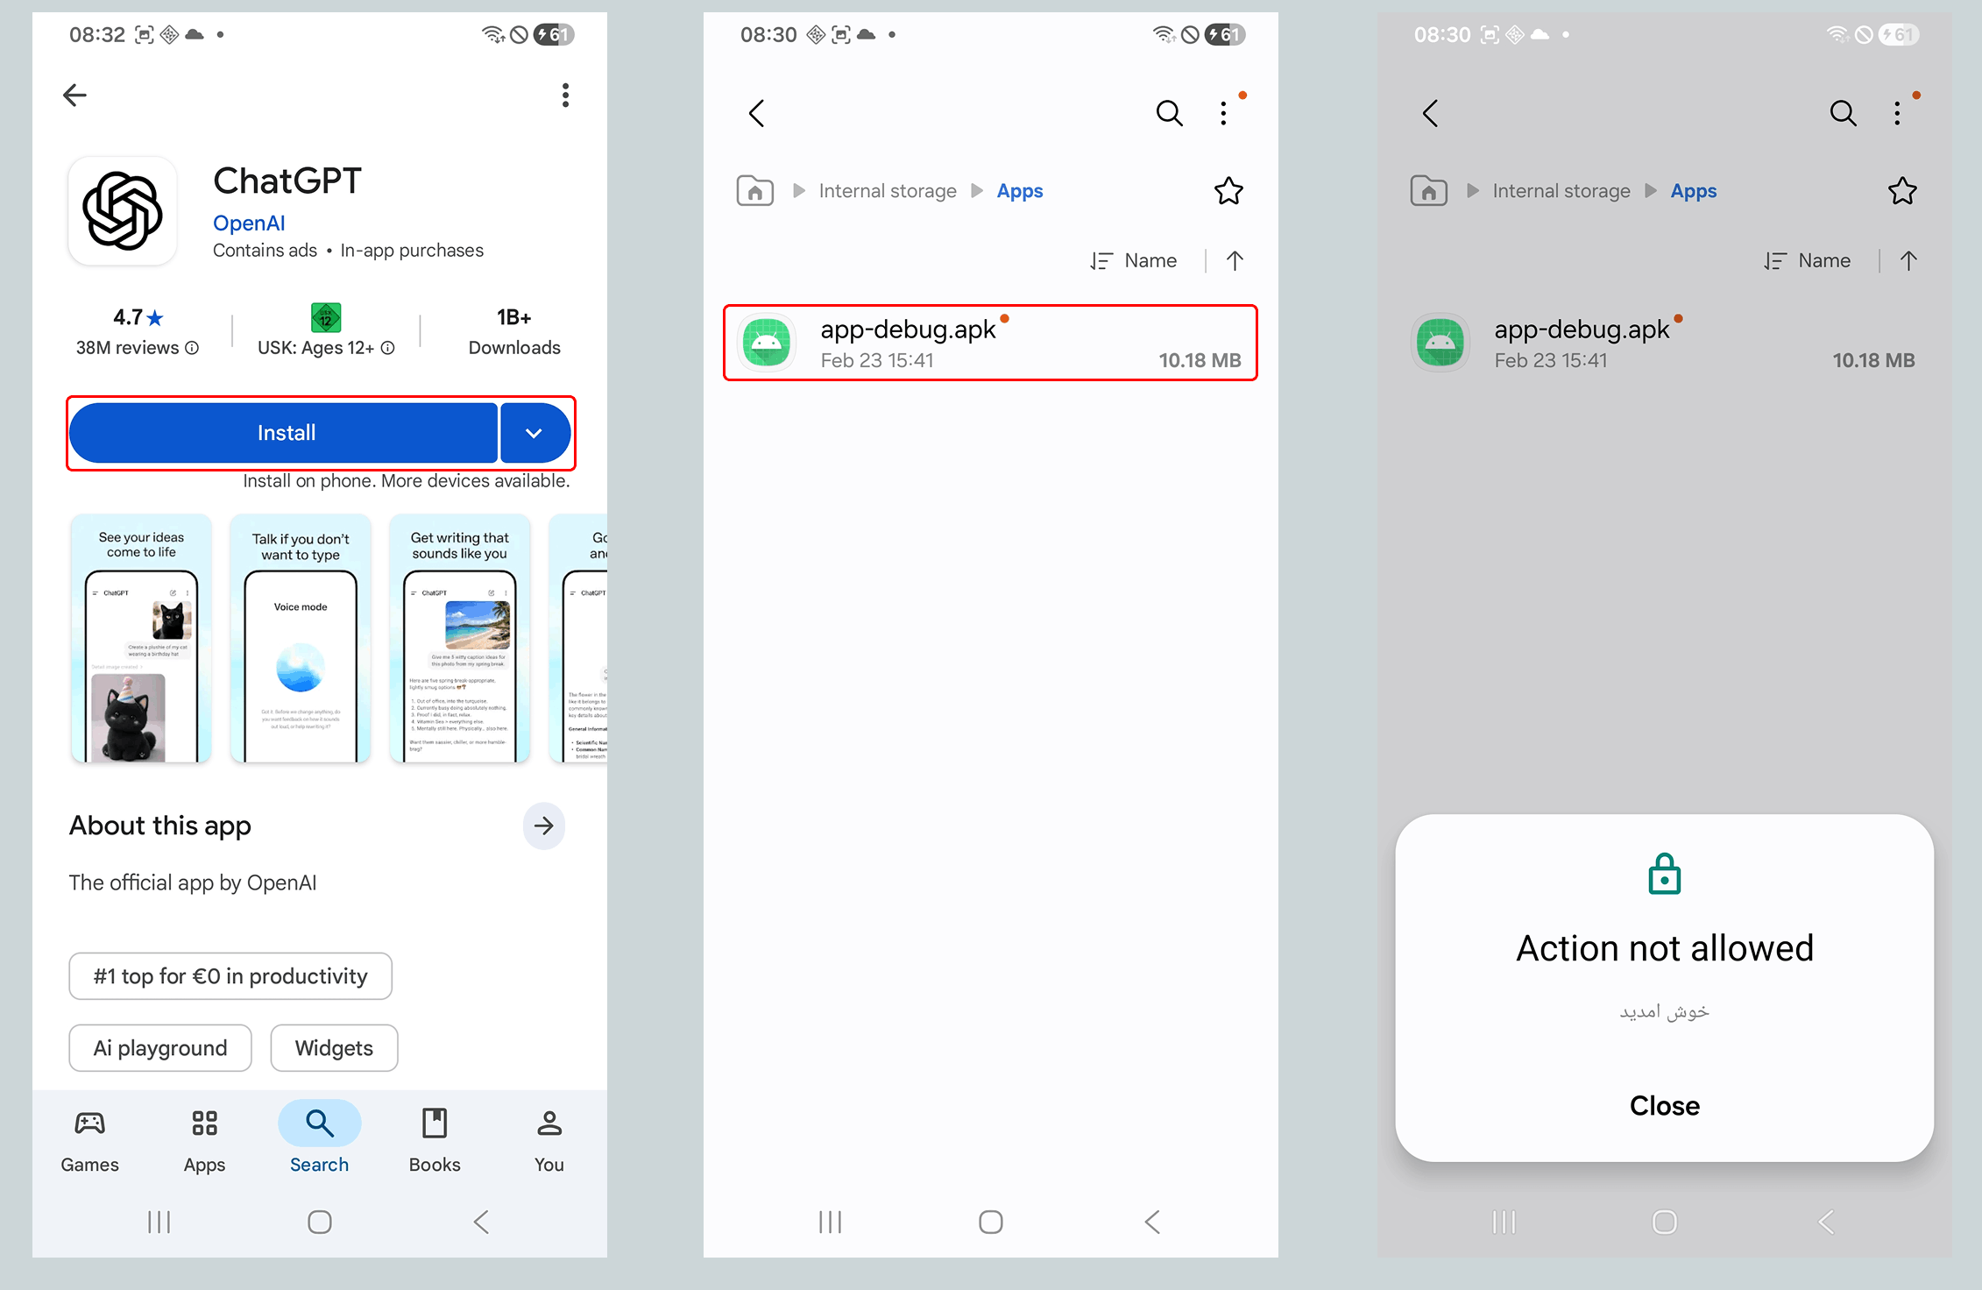Toggle ascending sort arrow in middle file manager
The image size is (1982, 1290).
[1235, 260]
